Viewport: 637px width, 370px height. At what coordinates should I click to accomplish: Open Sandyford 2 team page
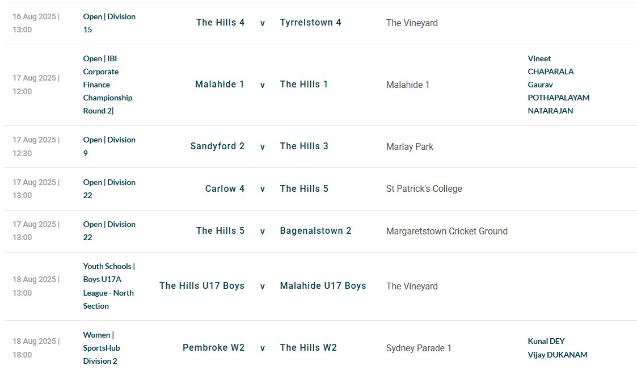217,146
